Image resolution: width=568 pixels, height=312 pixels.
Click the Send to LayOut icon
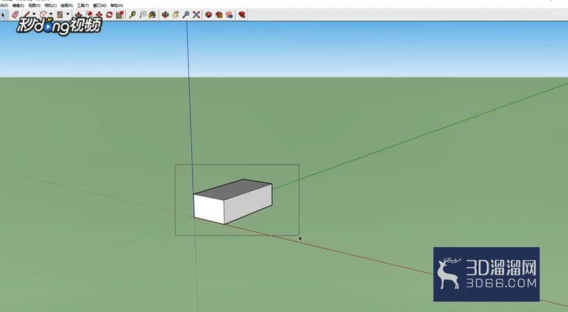(229, 15)
